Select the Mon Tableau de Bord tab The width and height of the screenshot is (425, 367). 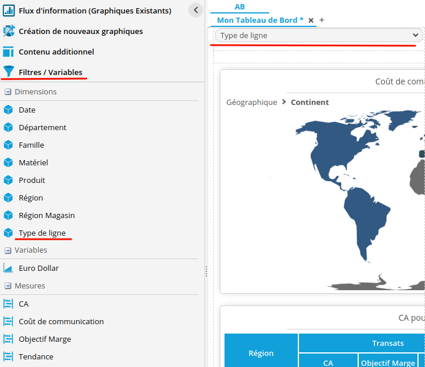260,20
